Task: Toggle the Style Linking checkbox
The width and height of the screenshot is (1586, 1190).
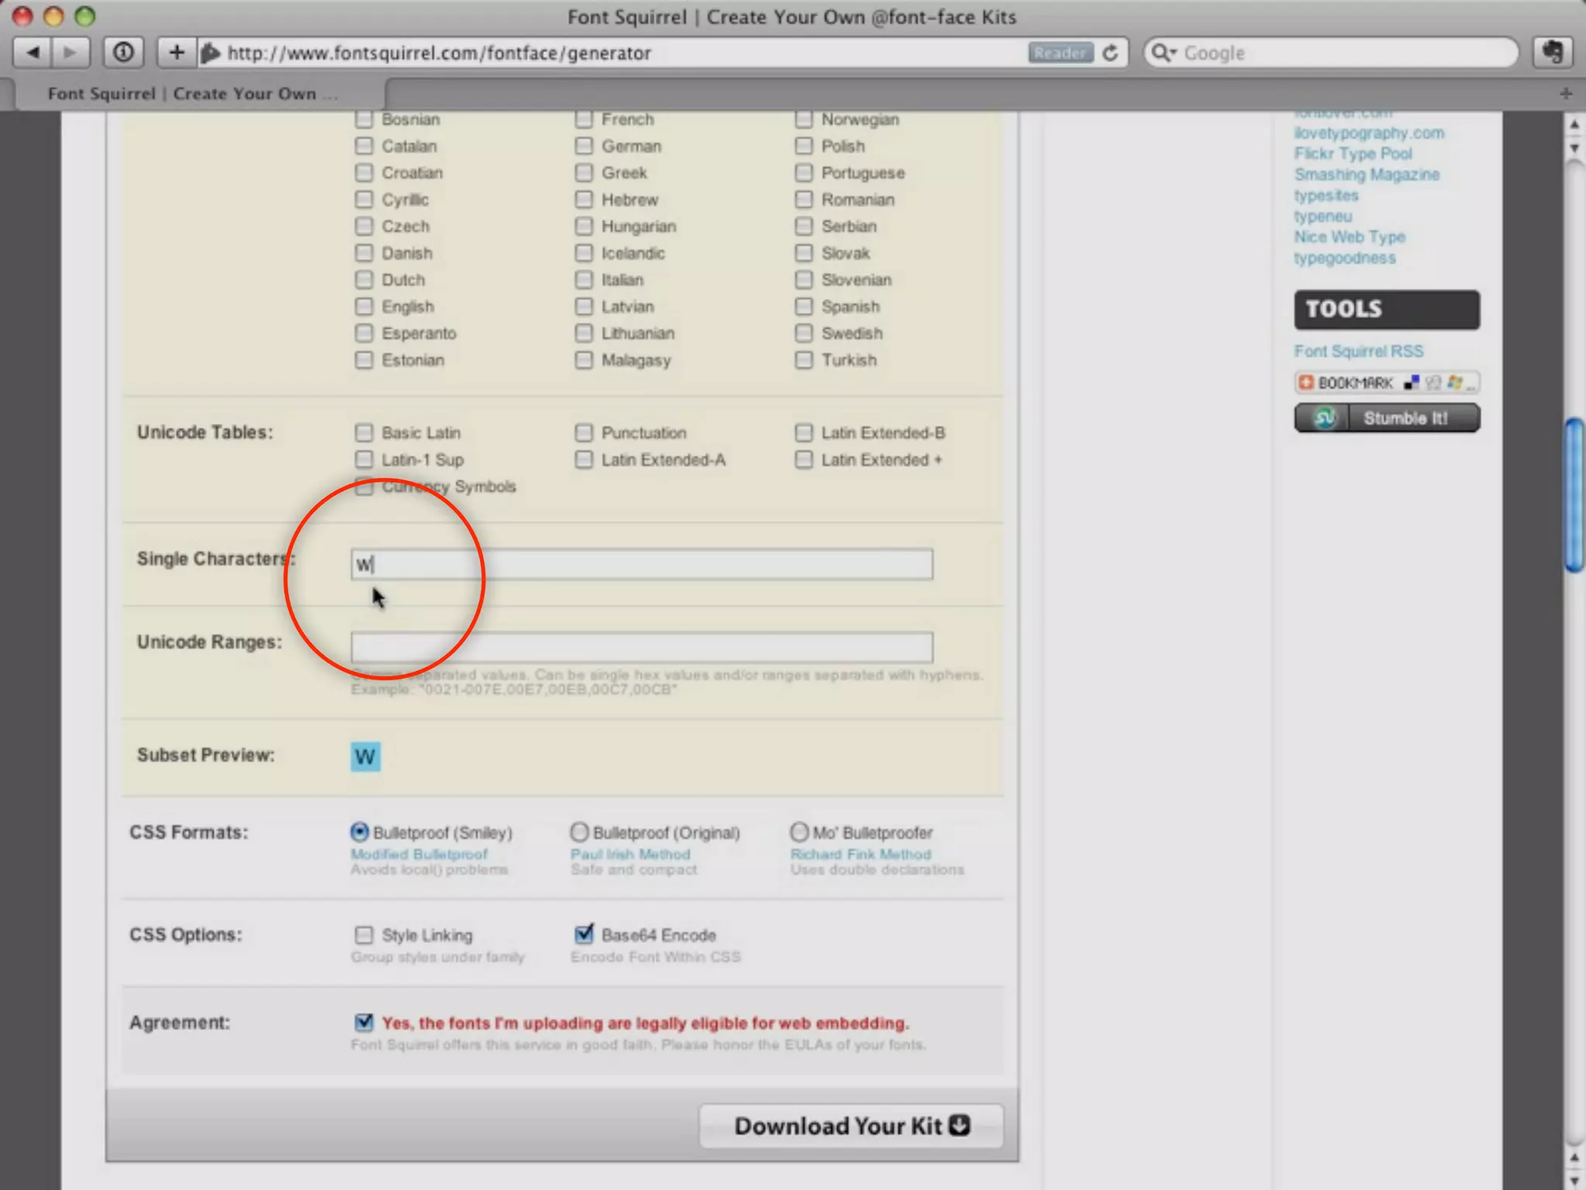Action: coord(363,935)
